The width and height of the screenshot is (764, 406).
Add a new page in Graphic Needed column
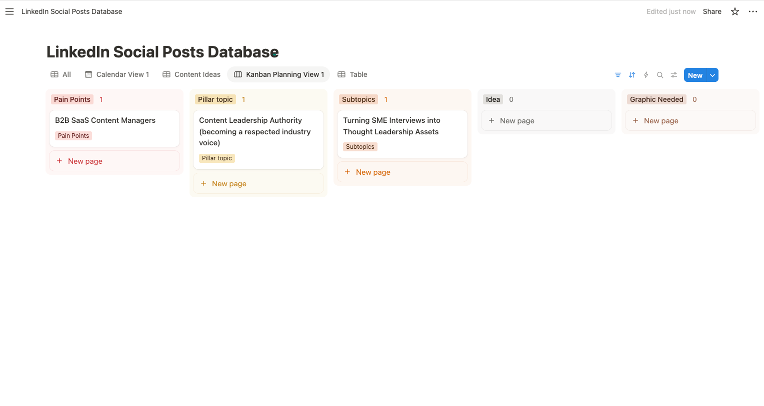click(x=690, y=120)
